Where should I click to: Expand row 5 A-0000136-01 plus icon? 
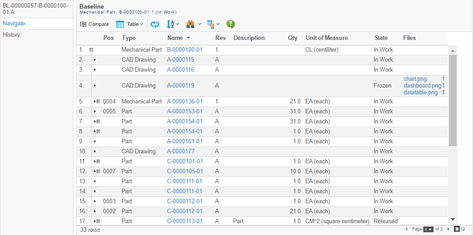[98, 102]
